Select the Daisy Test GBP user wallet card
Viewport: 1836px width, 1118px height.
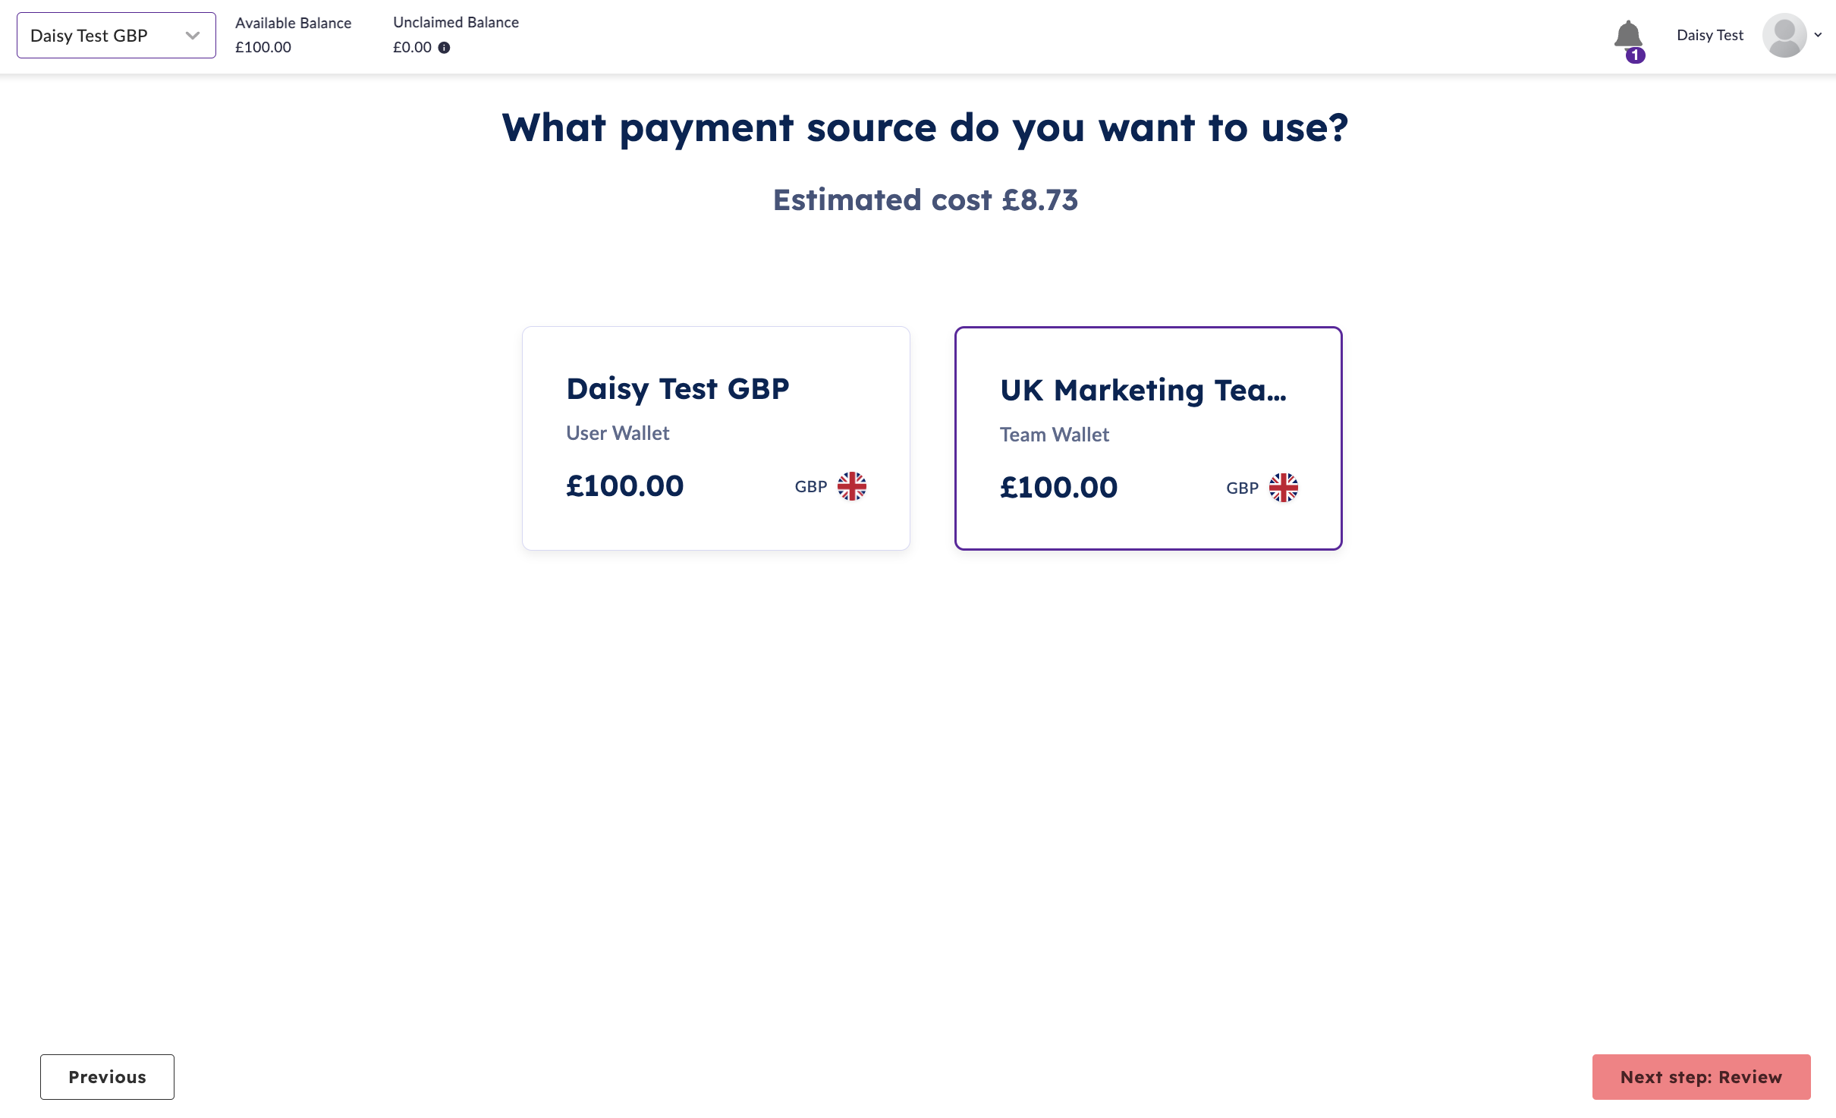coord(715,438)
